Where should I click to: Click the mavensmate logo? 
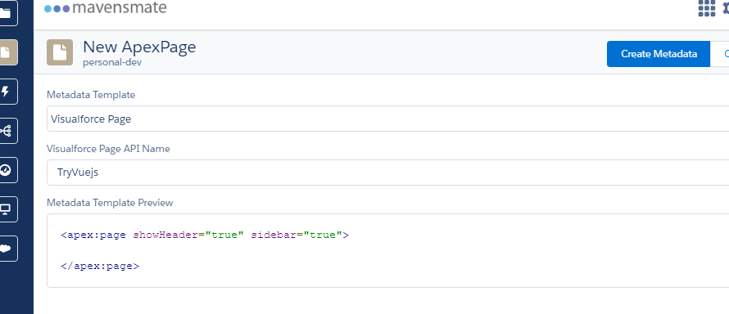click(x=106, y=7)
